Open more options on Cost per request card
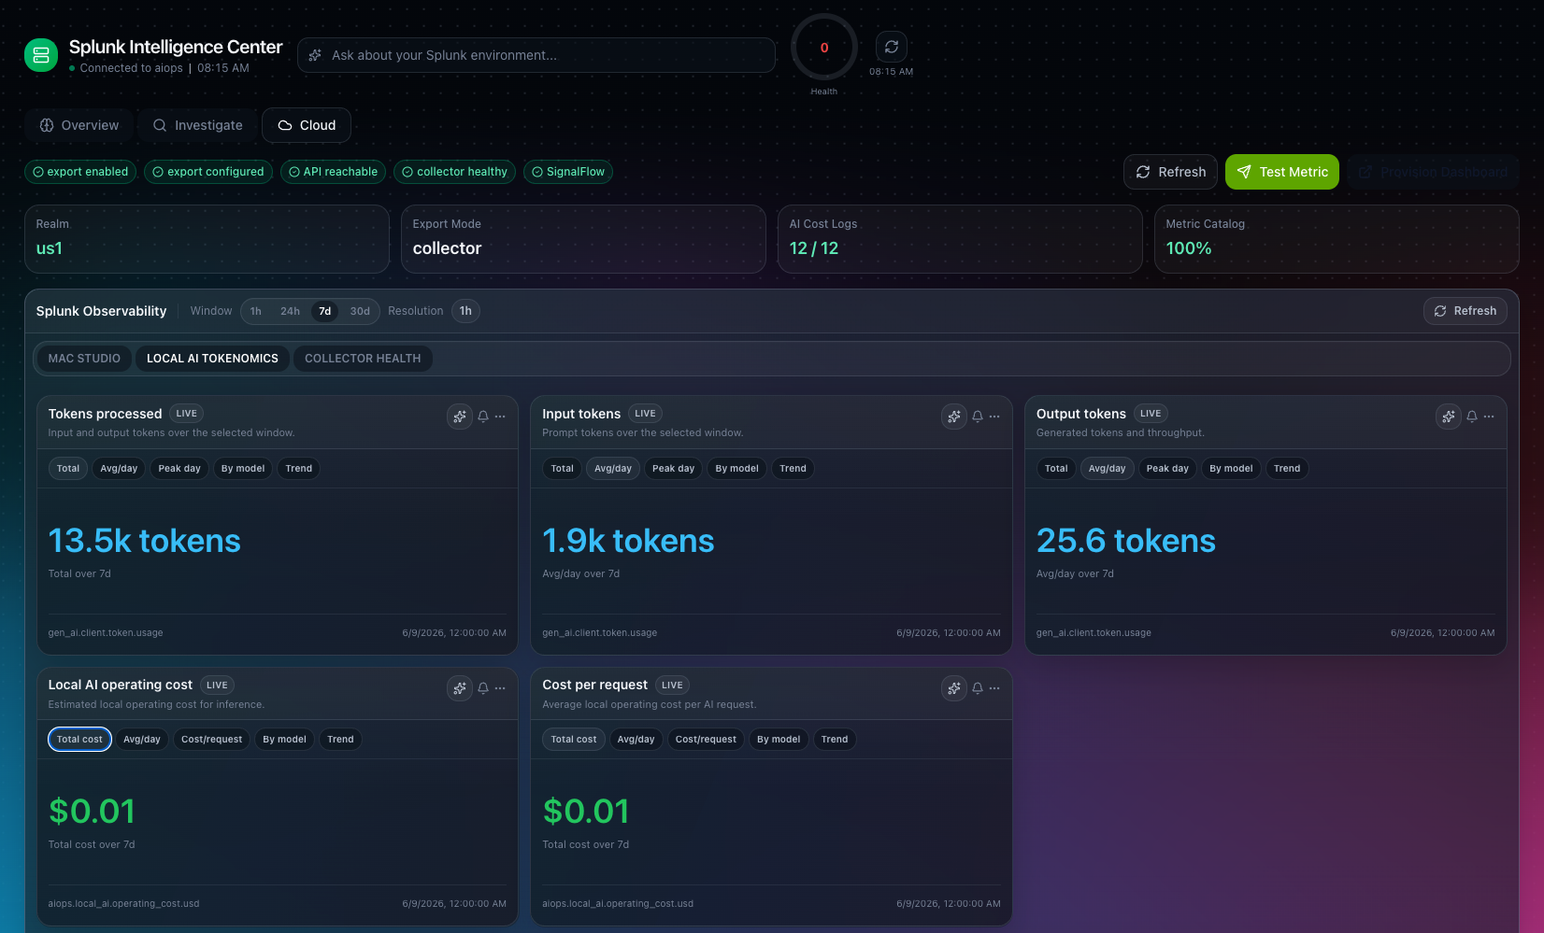 (x=994, y=688)
